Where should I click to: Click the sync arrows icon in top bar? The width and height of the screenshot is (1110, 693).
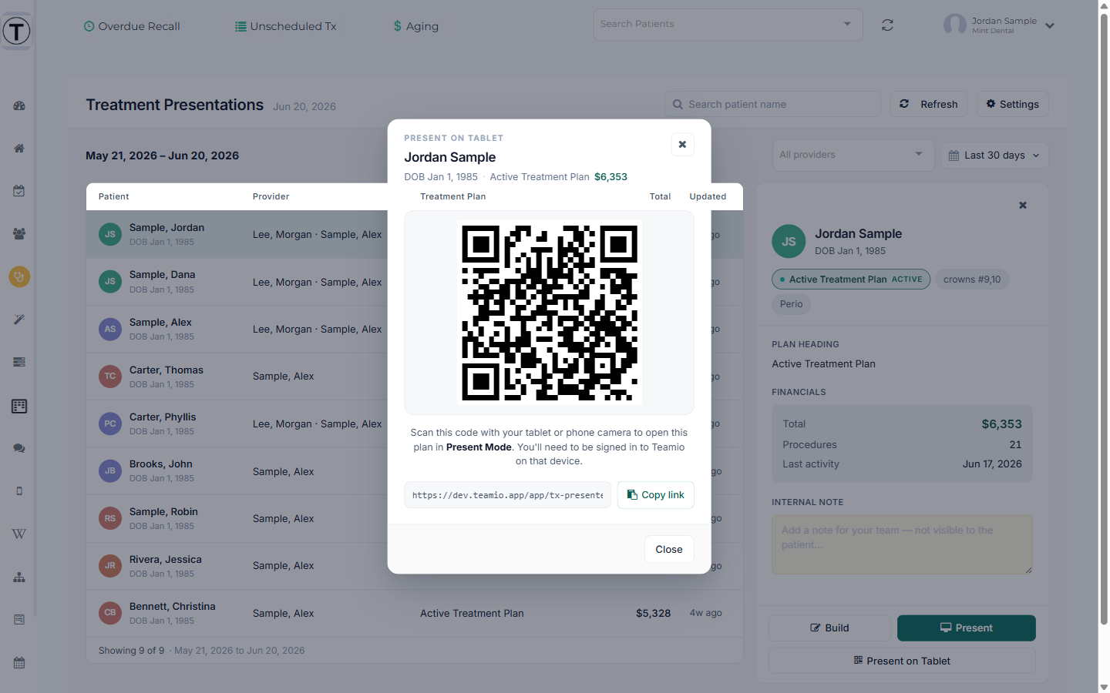point(887,25)
